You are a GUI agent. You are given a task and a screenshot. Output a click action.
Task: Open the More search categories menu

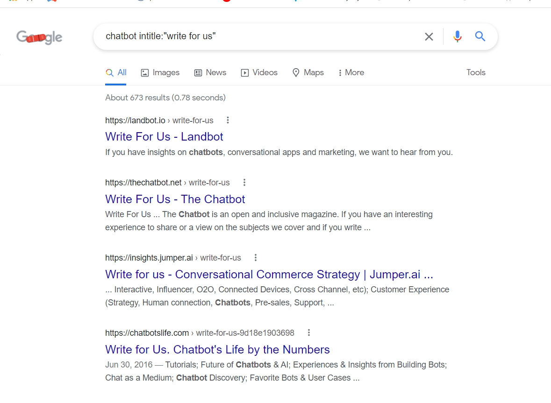[351, 72]
